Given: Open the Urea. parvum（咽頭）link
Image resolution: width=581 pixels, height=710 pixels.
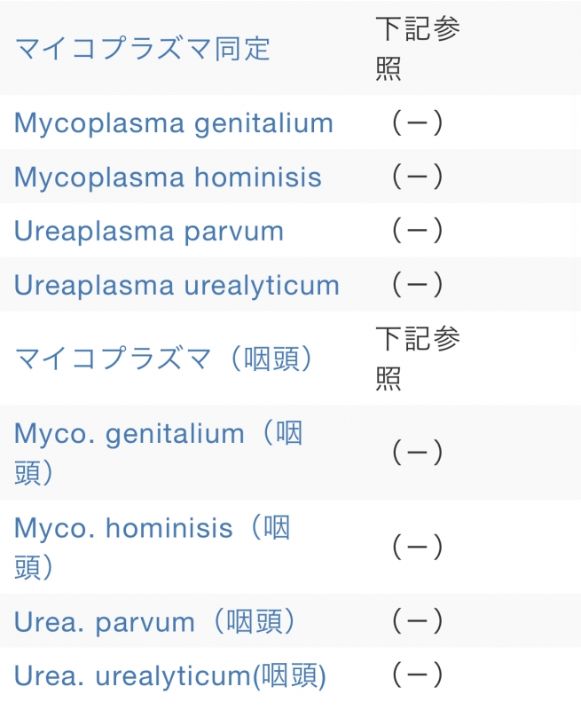Looking at the screenshot, I should click(x=155, y=622).
